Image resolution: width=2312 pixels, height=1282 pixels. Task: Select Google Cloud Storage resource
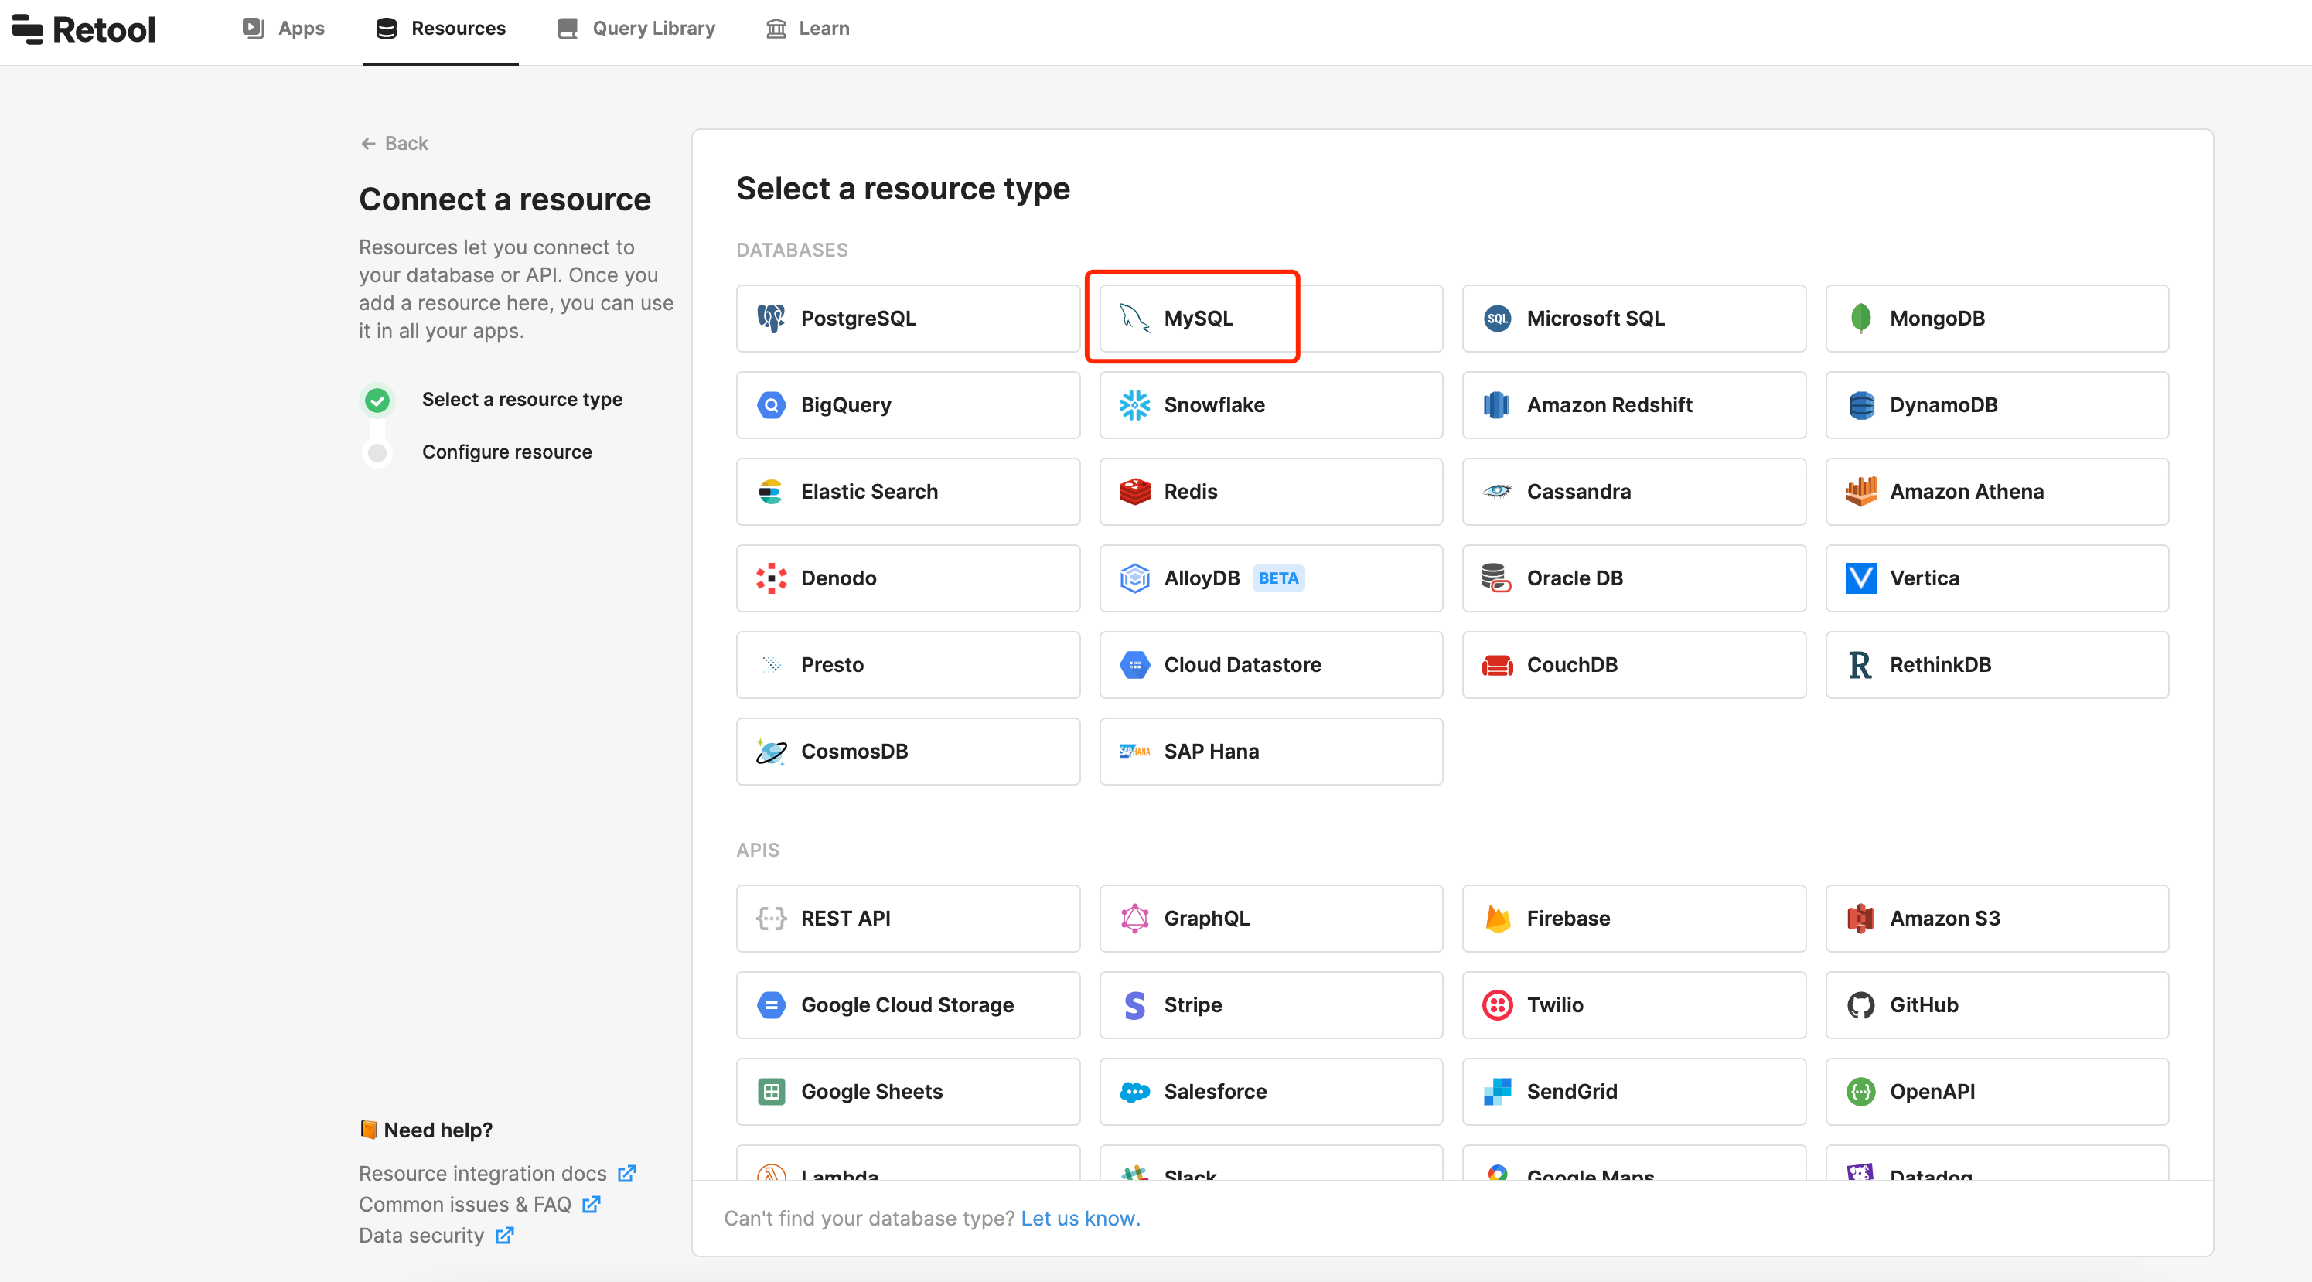907,1005
